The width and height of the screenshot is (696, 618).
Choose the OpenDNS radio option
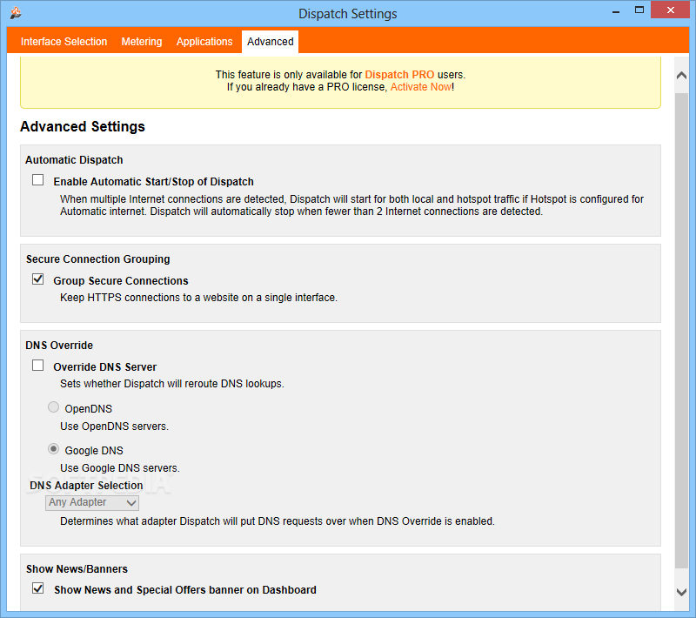click(x=53, y=407)
